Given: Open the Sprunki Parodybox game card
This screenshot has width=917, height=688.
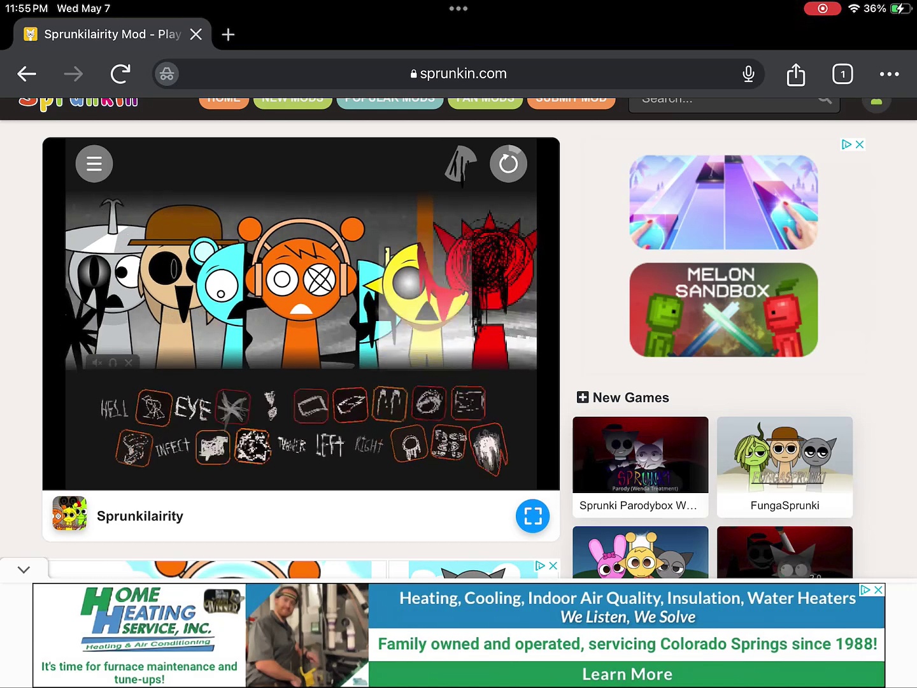Looking at the screenshot, I should [641, 467].
